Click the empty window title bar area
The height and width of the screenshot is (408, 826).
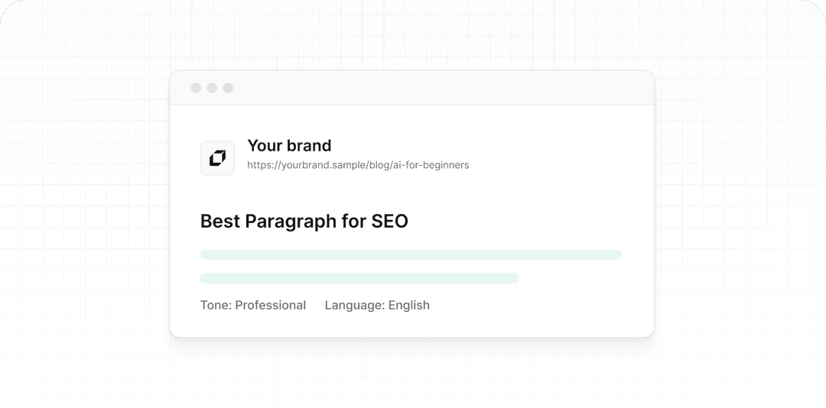pyautogui.click(x=444, y=88)
